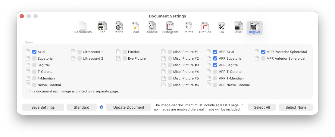335x137 pixels.
Task: Switch to the Load settings pane
Action: coord(135,28)
